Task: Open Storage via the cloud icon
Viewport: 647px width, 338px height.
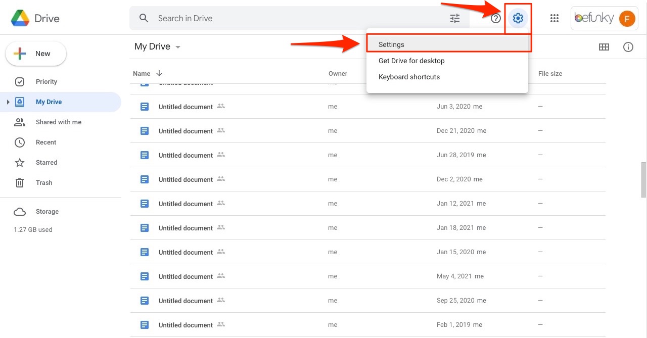Action: point(20,212)
